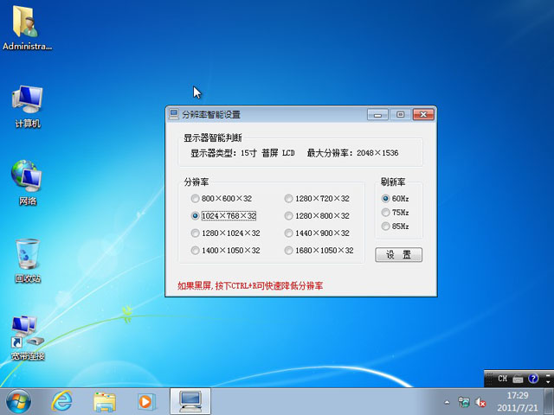Click the Show Desktop strip beside the clock
The height and width of the screenshot is (415, 554).
[x=549, y=401]
